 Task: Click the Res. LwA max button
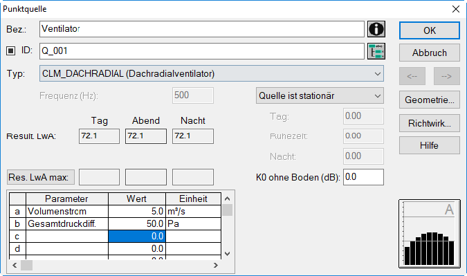(x=41, y=177)
